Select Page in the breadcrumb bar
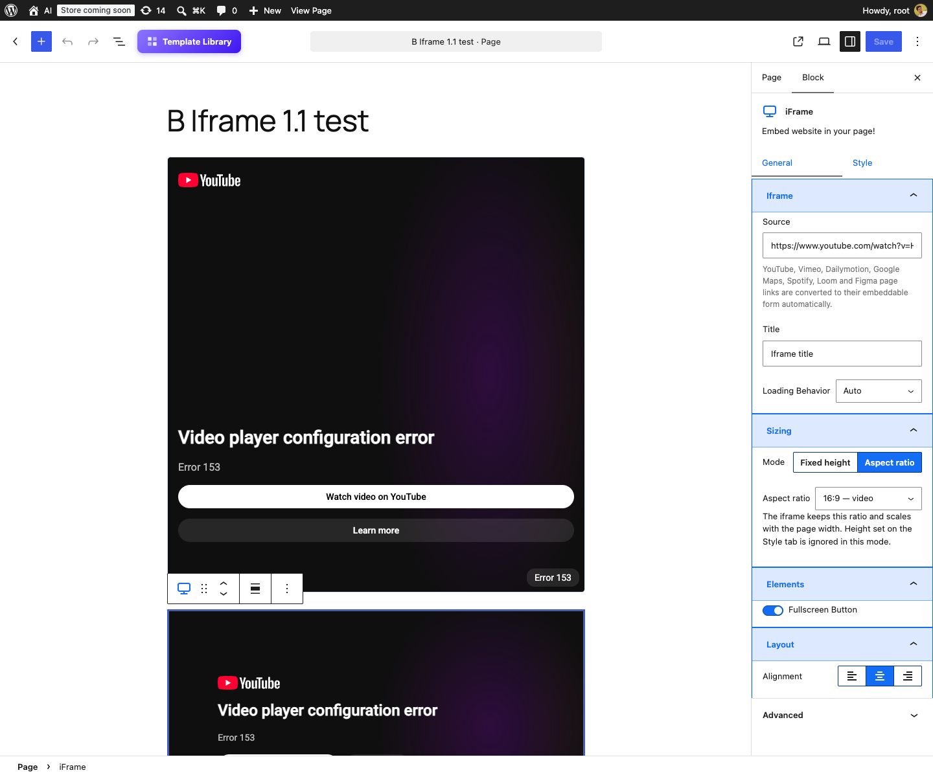The height and width of the screenshot is (777, 933). pos(27,767)
